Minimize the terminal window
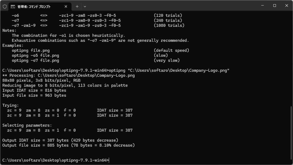Viewport: 293px width, 165px height. click(x=263, y=6)
